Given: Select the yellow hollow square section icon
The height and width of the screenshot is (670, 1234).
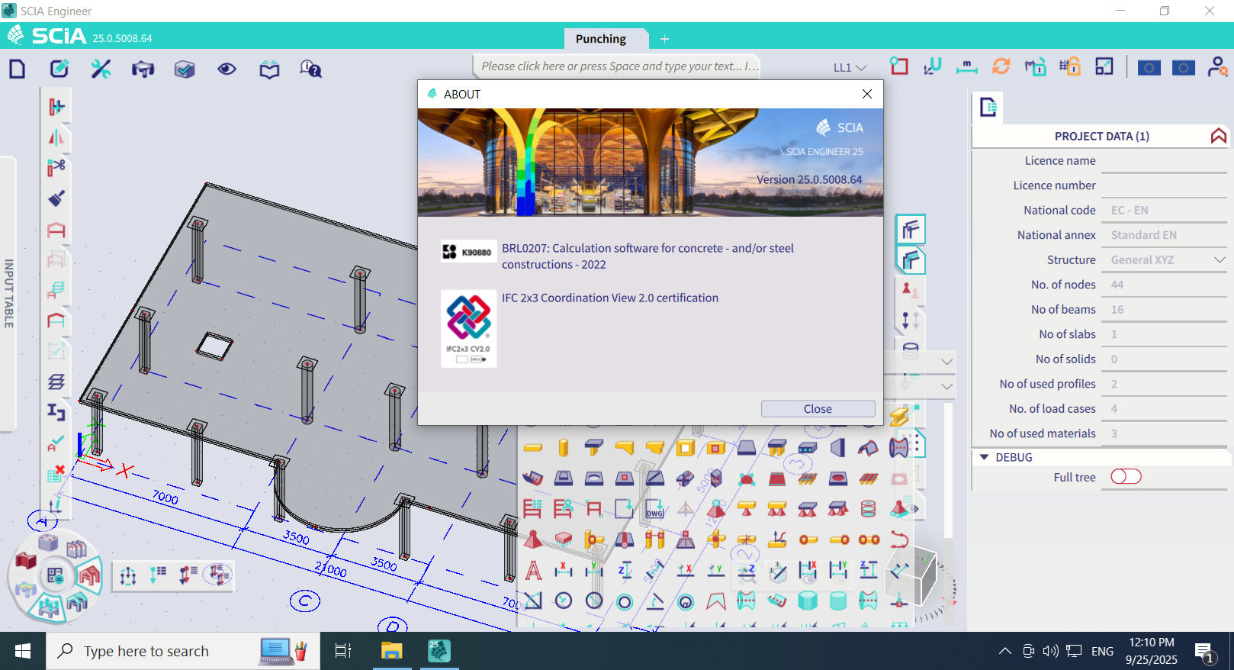Looking at the screenshot, I should click(685, 448).
